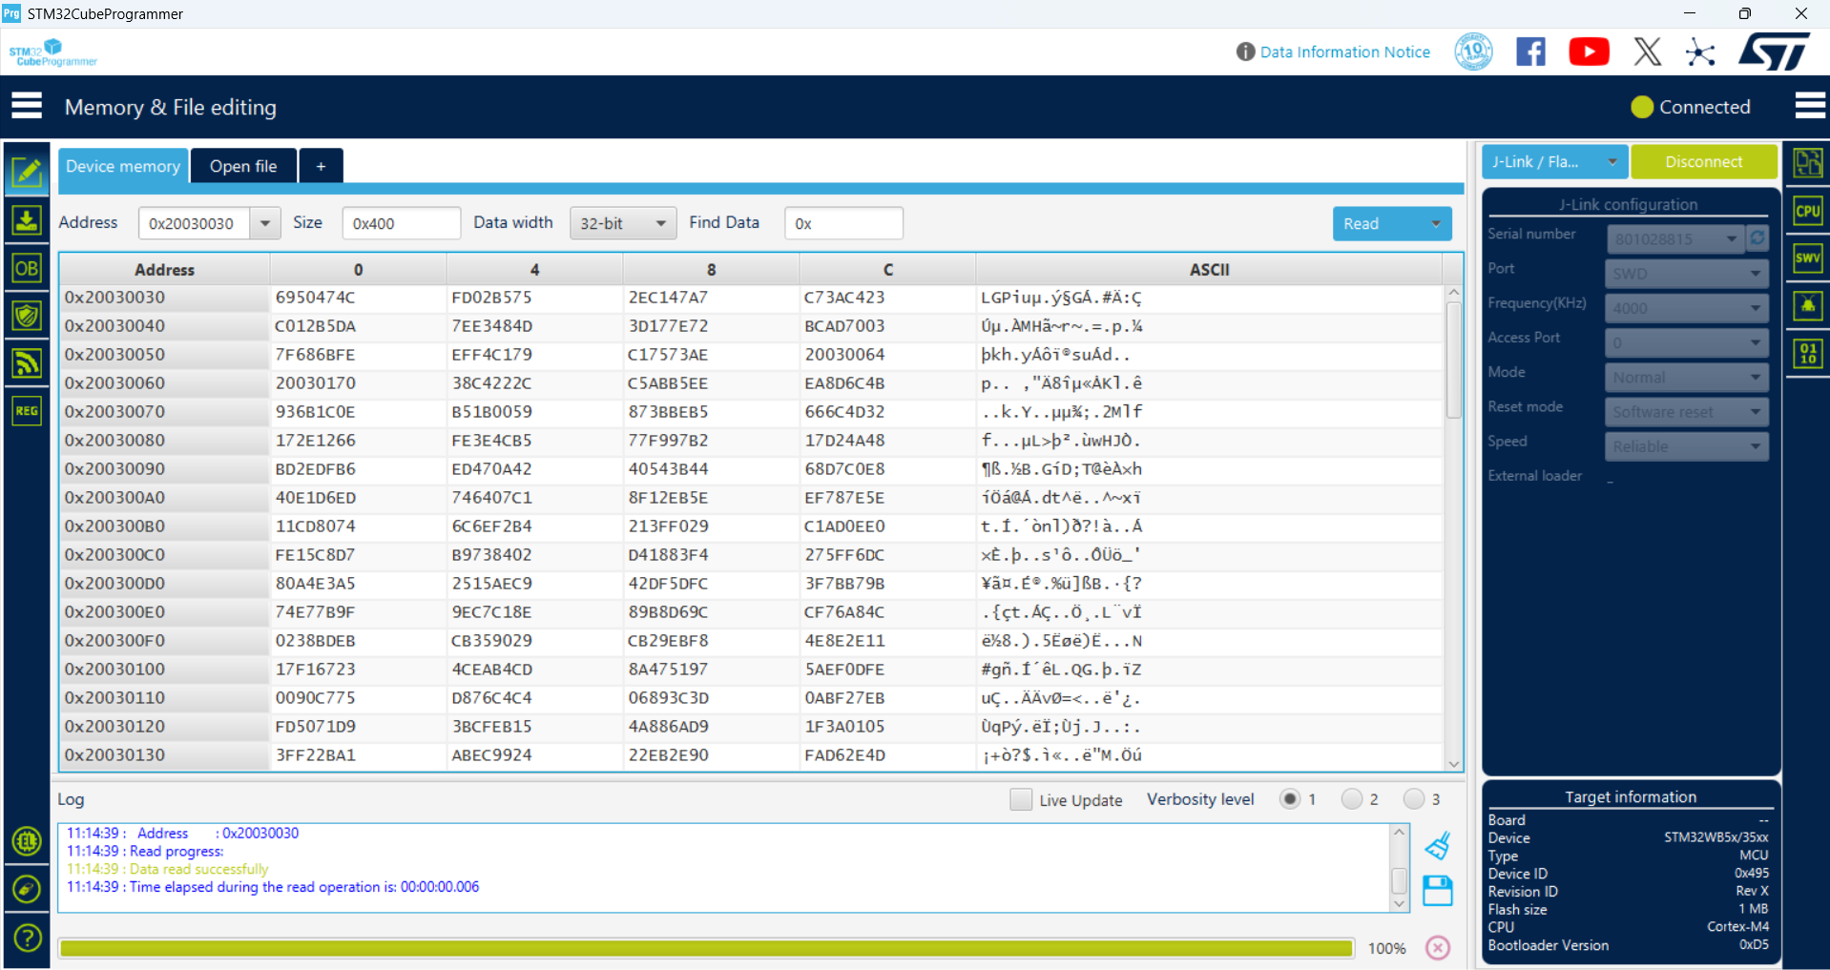Open the REG register viewer

click(27, 411)
